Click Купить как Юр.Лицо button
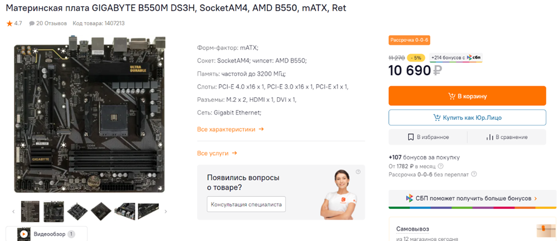 click(467, 117)
